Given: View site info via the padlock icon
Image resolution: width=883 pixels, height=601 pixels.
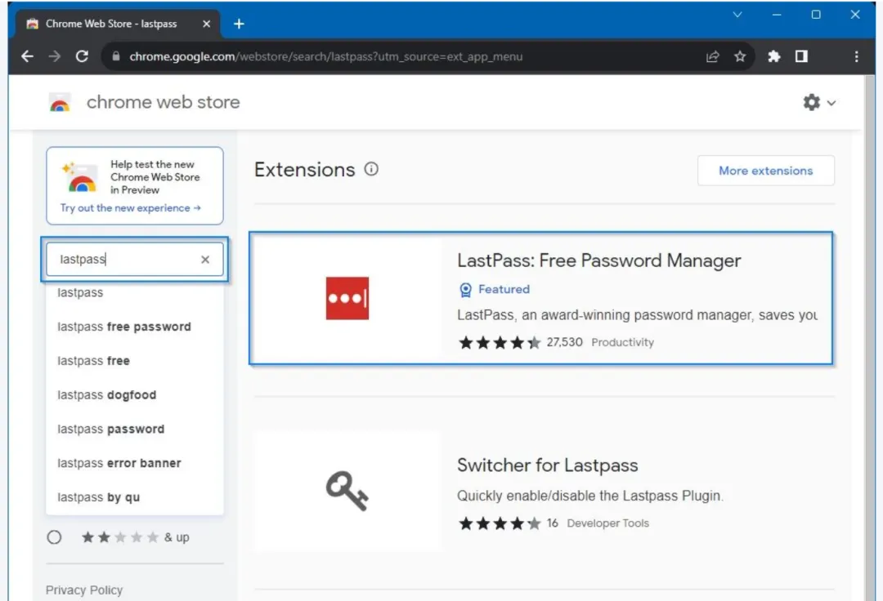Looking at the screenshot, I should 116,56.
